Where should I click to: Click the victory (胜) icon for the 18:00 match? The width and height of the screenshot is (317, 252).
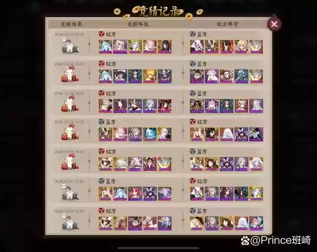coord(70,104)
